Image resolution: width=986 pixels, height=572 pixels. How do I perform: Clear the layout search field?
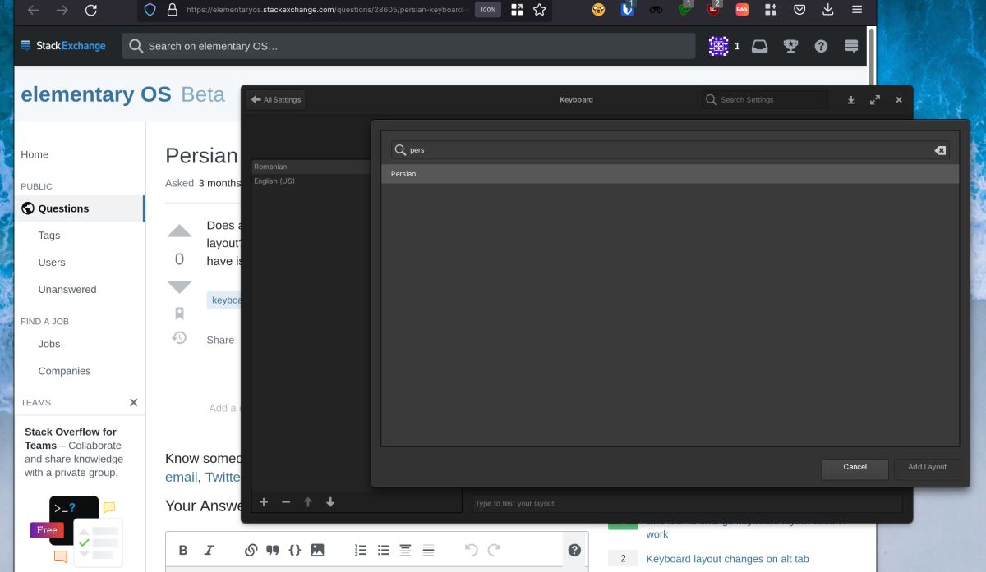pyautogui.click(x=940, y=150)
